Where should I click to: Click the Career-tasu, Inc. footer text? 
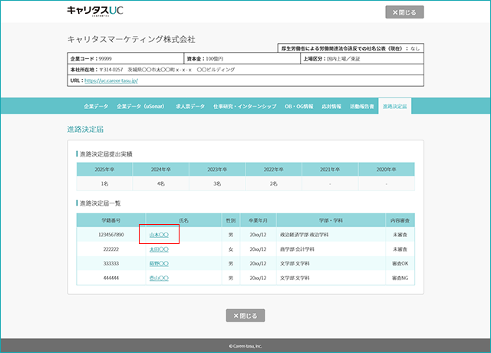[245, 346]
